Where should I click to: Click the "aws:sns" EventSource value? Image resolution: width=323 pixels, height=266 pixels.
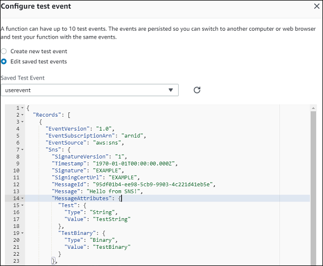tap(109, 143)
